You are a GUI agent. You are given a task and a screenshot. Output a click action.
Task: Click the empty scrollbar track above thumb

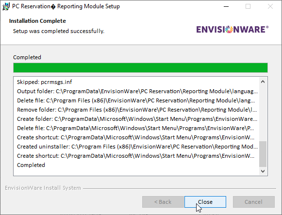[x=263, y=114]
